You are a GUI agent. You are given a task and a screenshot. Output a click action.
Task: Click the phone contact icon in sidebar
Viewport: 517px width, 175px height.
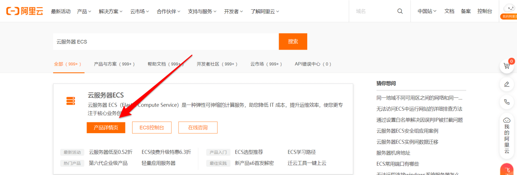pyautogui.click(x=506, y=102)
